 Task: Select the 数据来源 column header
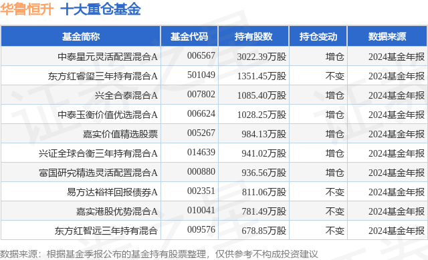click(387, 37)
